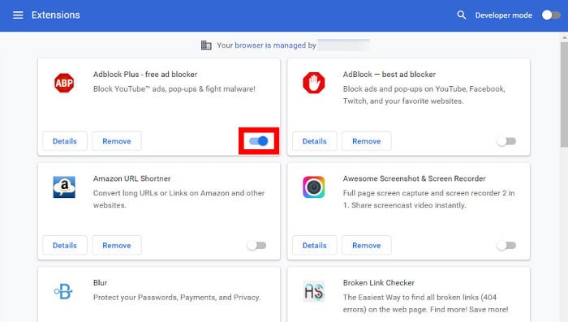Click the vertical scrollbar thumb

[564, 94]
